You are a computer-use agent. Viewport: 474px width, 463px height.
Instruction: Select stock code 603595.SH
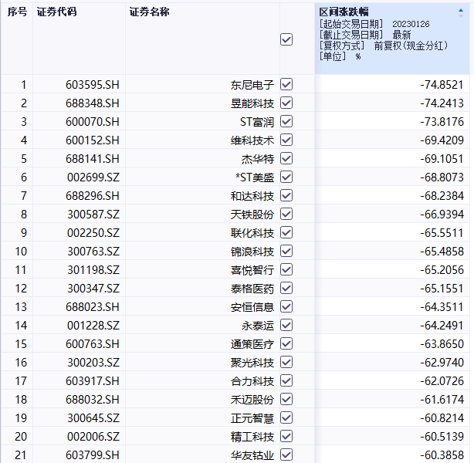[93, 85]
